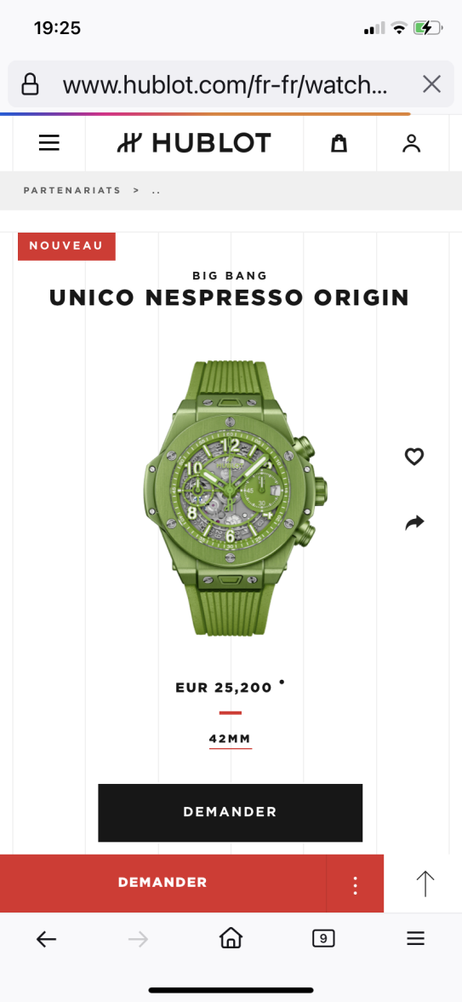The height and width of the screenshot is (1002, 462).
Task: Go to browser home page
Action: (231, 938)
